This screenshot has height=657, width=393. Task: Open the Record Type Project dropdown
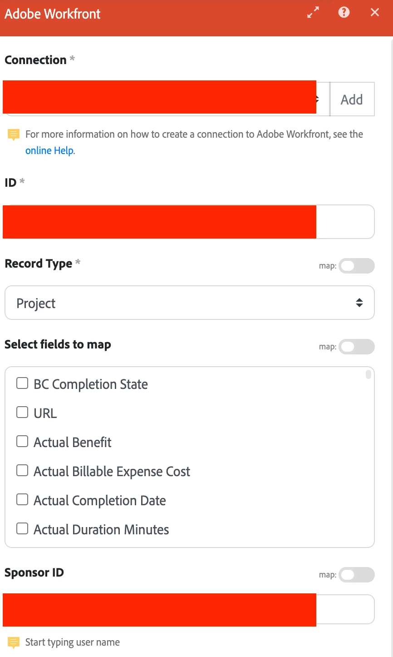(189, 303)
